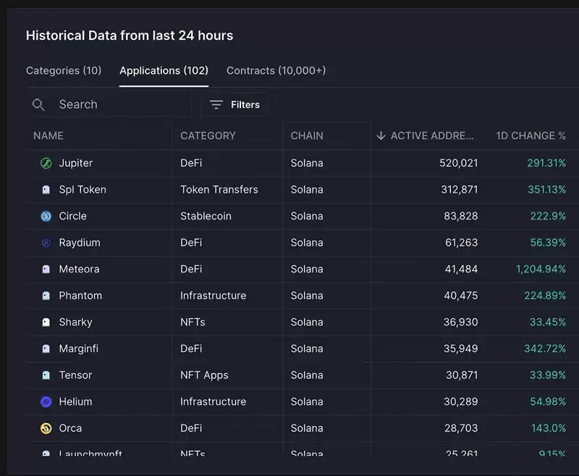
Task: Open the Contracts (10,000+) tab
Action: 276,70
